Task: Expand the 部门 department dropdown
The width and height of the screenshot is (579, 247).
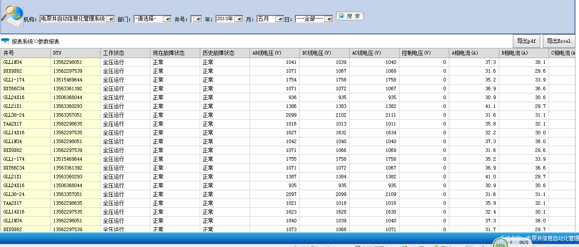Action: [x=167, y=19]
